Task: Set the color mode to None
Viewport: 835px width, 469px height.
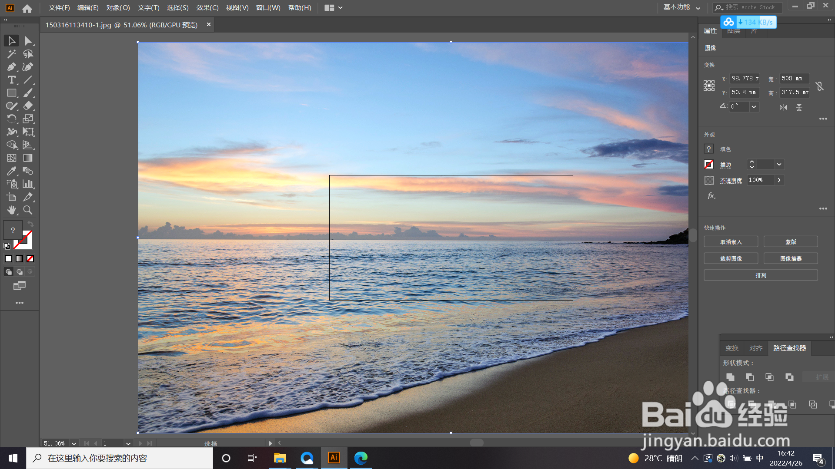Action: (x=30, y=259)
